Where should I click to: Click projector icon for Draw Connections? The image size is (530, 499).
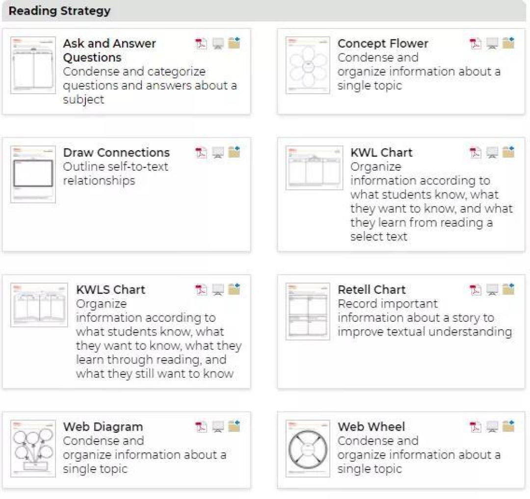218,153
